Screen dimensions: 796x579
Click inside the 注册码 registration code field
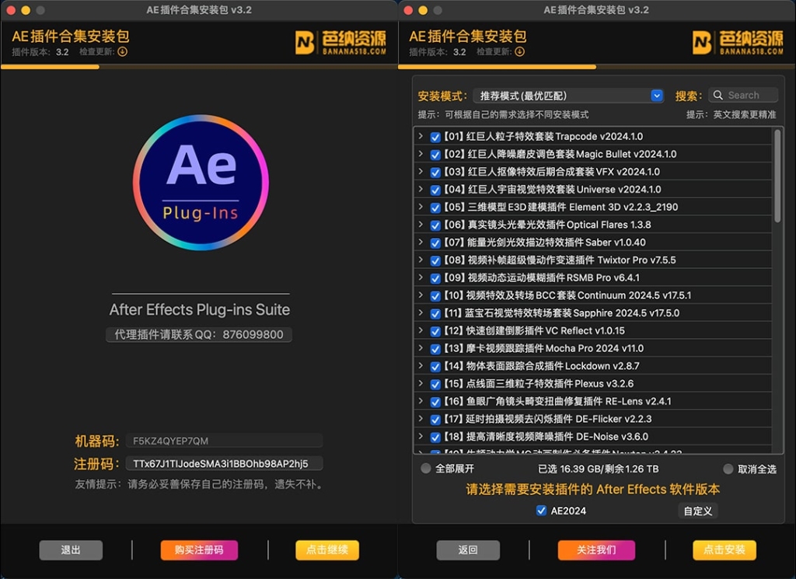click(x=224, y=463)
